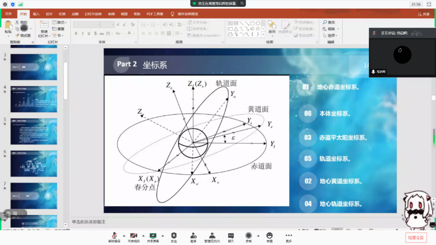Start recording with 录制 icon
This screenshot has width=436, height=245.
click(249, 235)
